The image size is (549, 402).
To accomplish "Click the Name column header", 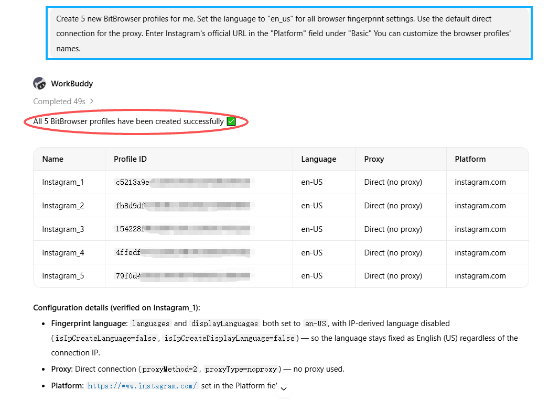I will [53, 159].
